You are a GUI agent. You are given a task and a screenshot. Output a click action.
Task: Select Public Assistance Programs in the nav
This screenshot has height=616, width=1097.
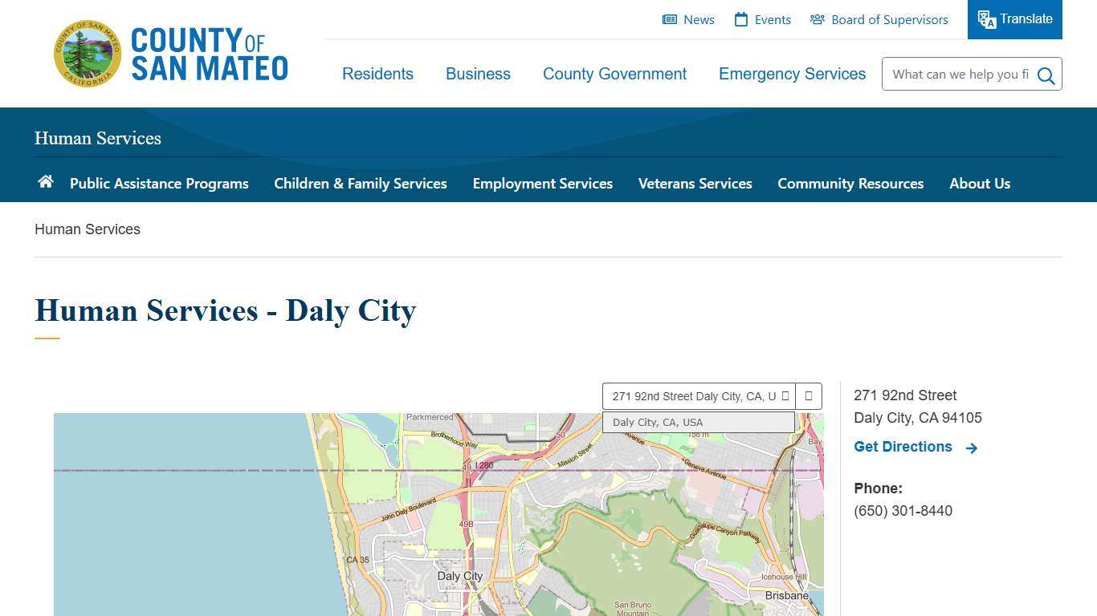159,184
